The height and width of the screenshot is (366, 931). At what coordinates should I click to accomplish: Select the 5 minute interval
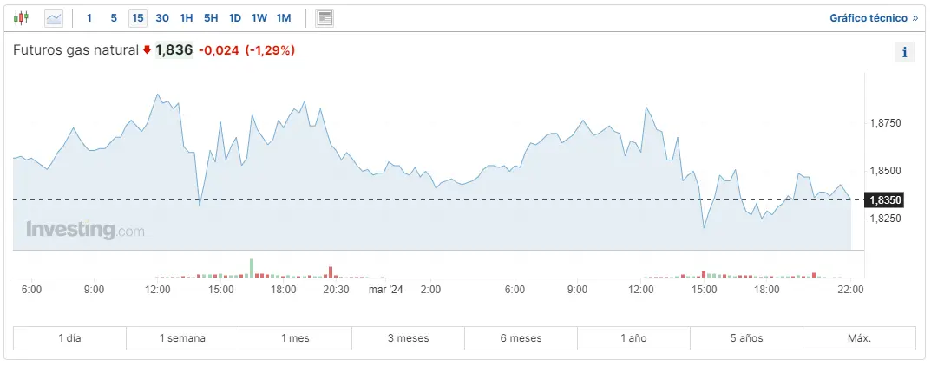coord(114,17)
